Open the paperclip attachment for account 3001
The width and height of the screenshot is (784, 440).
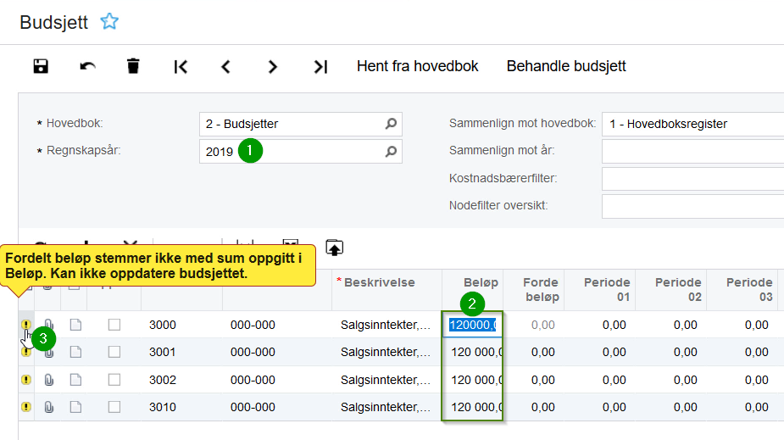(49, 352)
